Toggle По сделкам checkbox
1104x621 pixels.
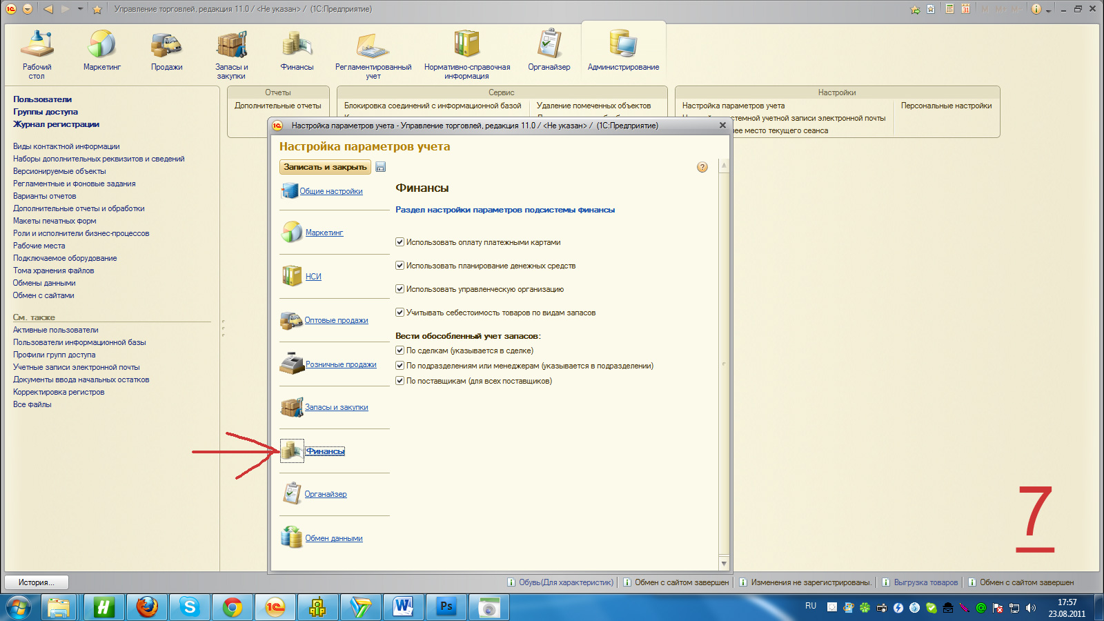pyautogui.click(x=400, y=351)
